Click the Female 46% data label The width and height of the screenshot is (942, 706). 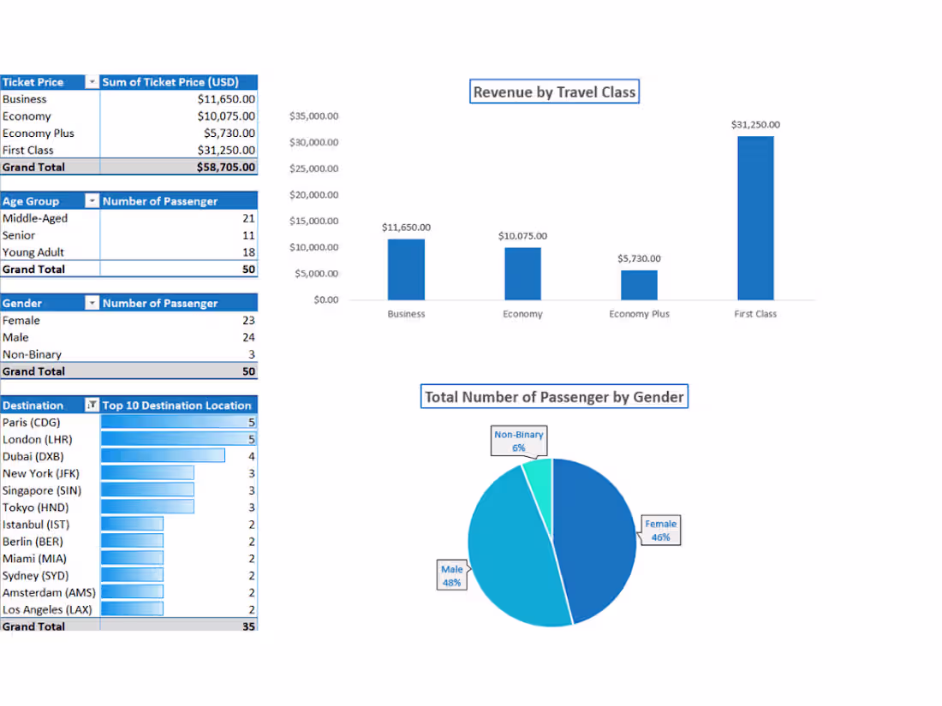click(x=659, y=530)
